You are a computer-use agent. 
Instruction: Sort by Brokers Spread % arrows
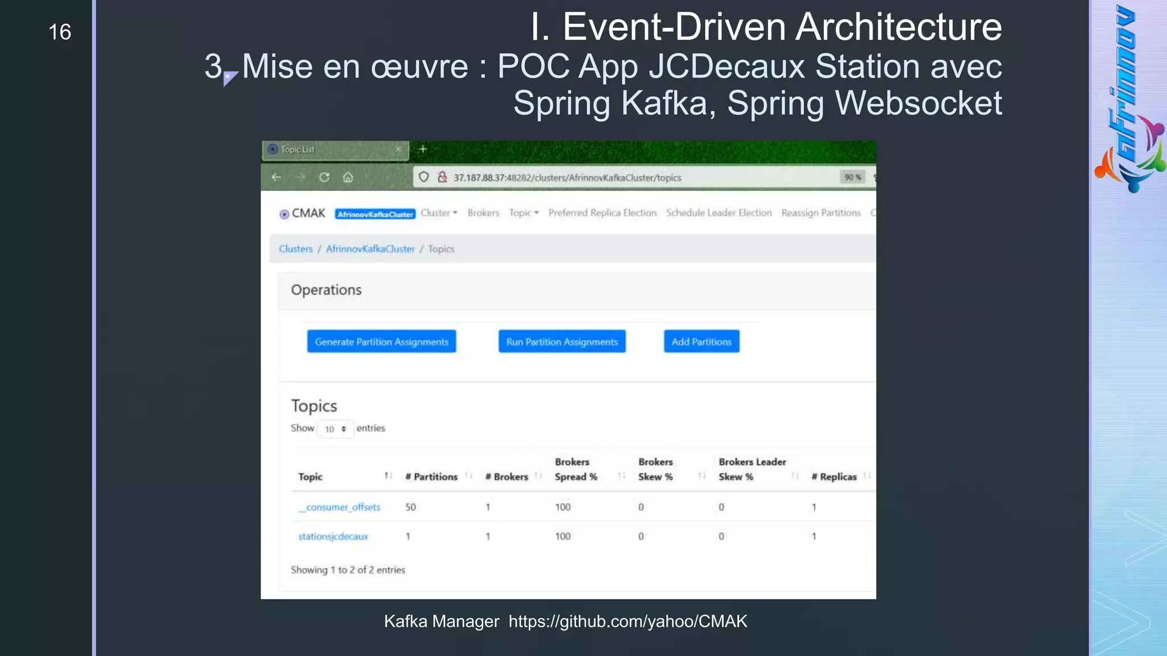622,476
